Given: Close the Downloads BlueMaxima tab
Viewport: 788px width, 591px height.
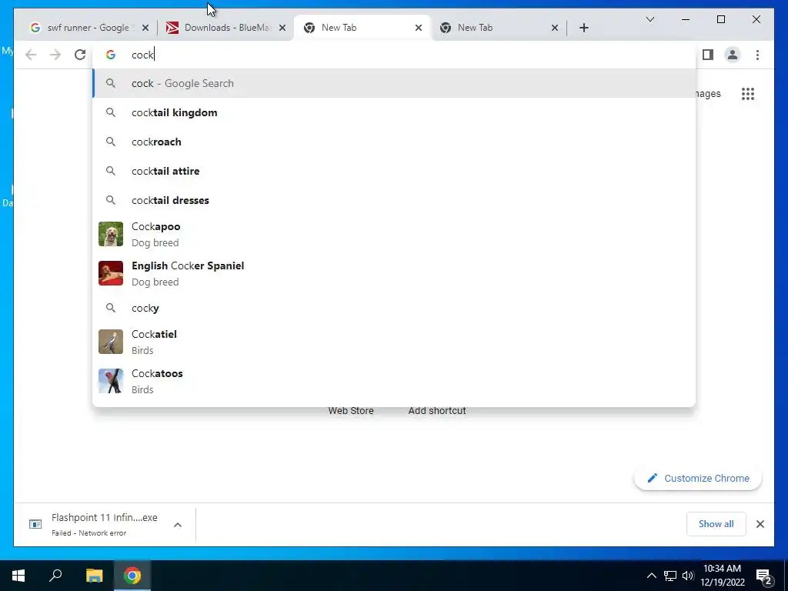Looking at the screenshot, I should pyautogui.click(x=282, y=28).
